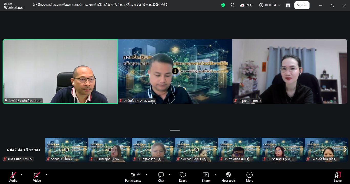
Task: Open the React emoji menu
Action: point(183,177)
